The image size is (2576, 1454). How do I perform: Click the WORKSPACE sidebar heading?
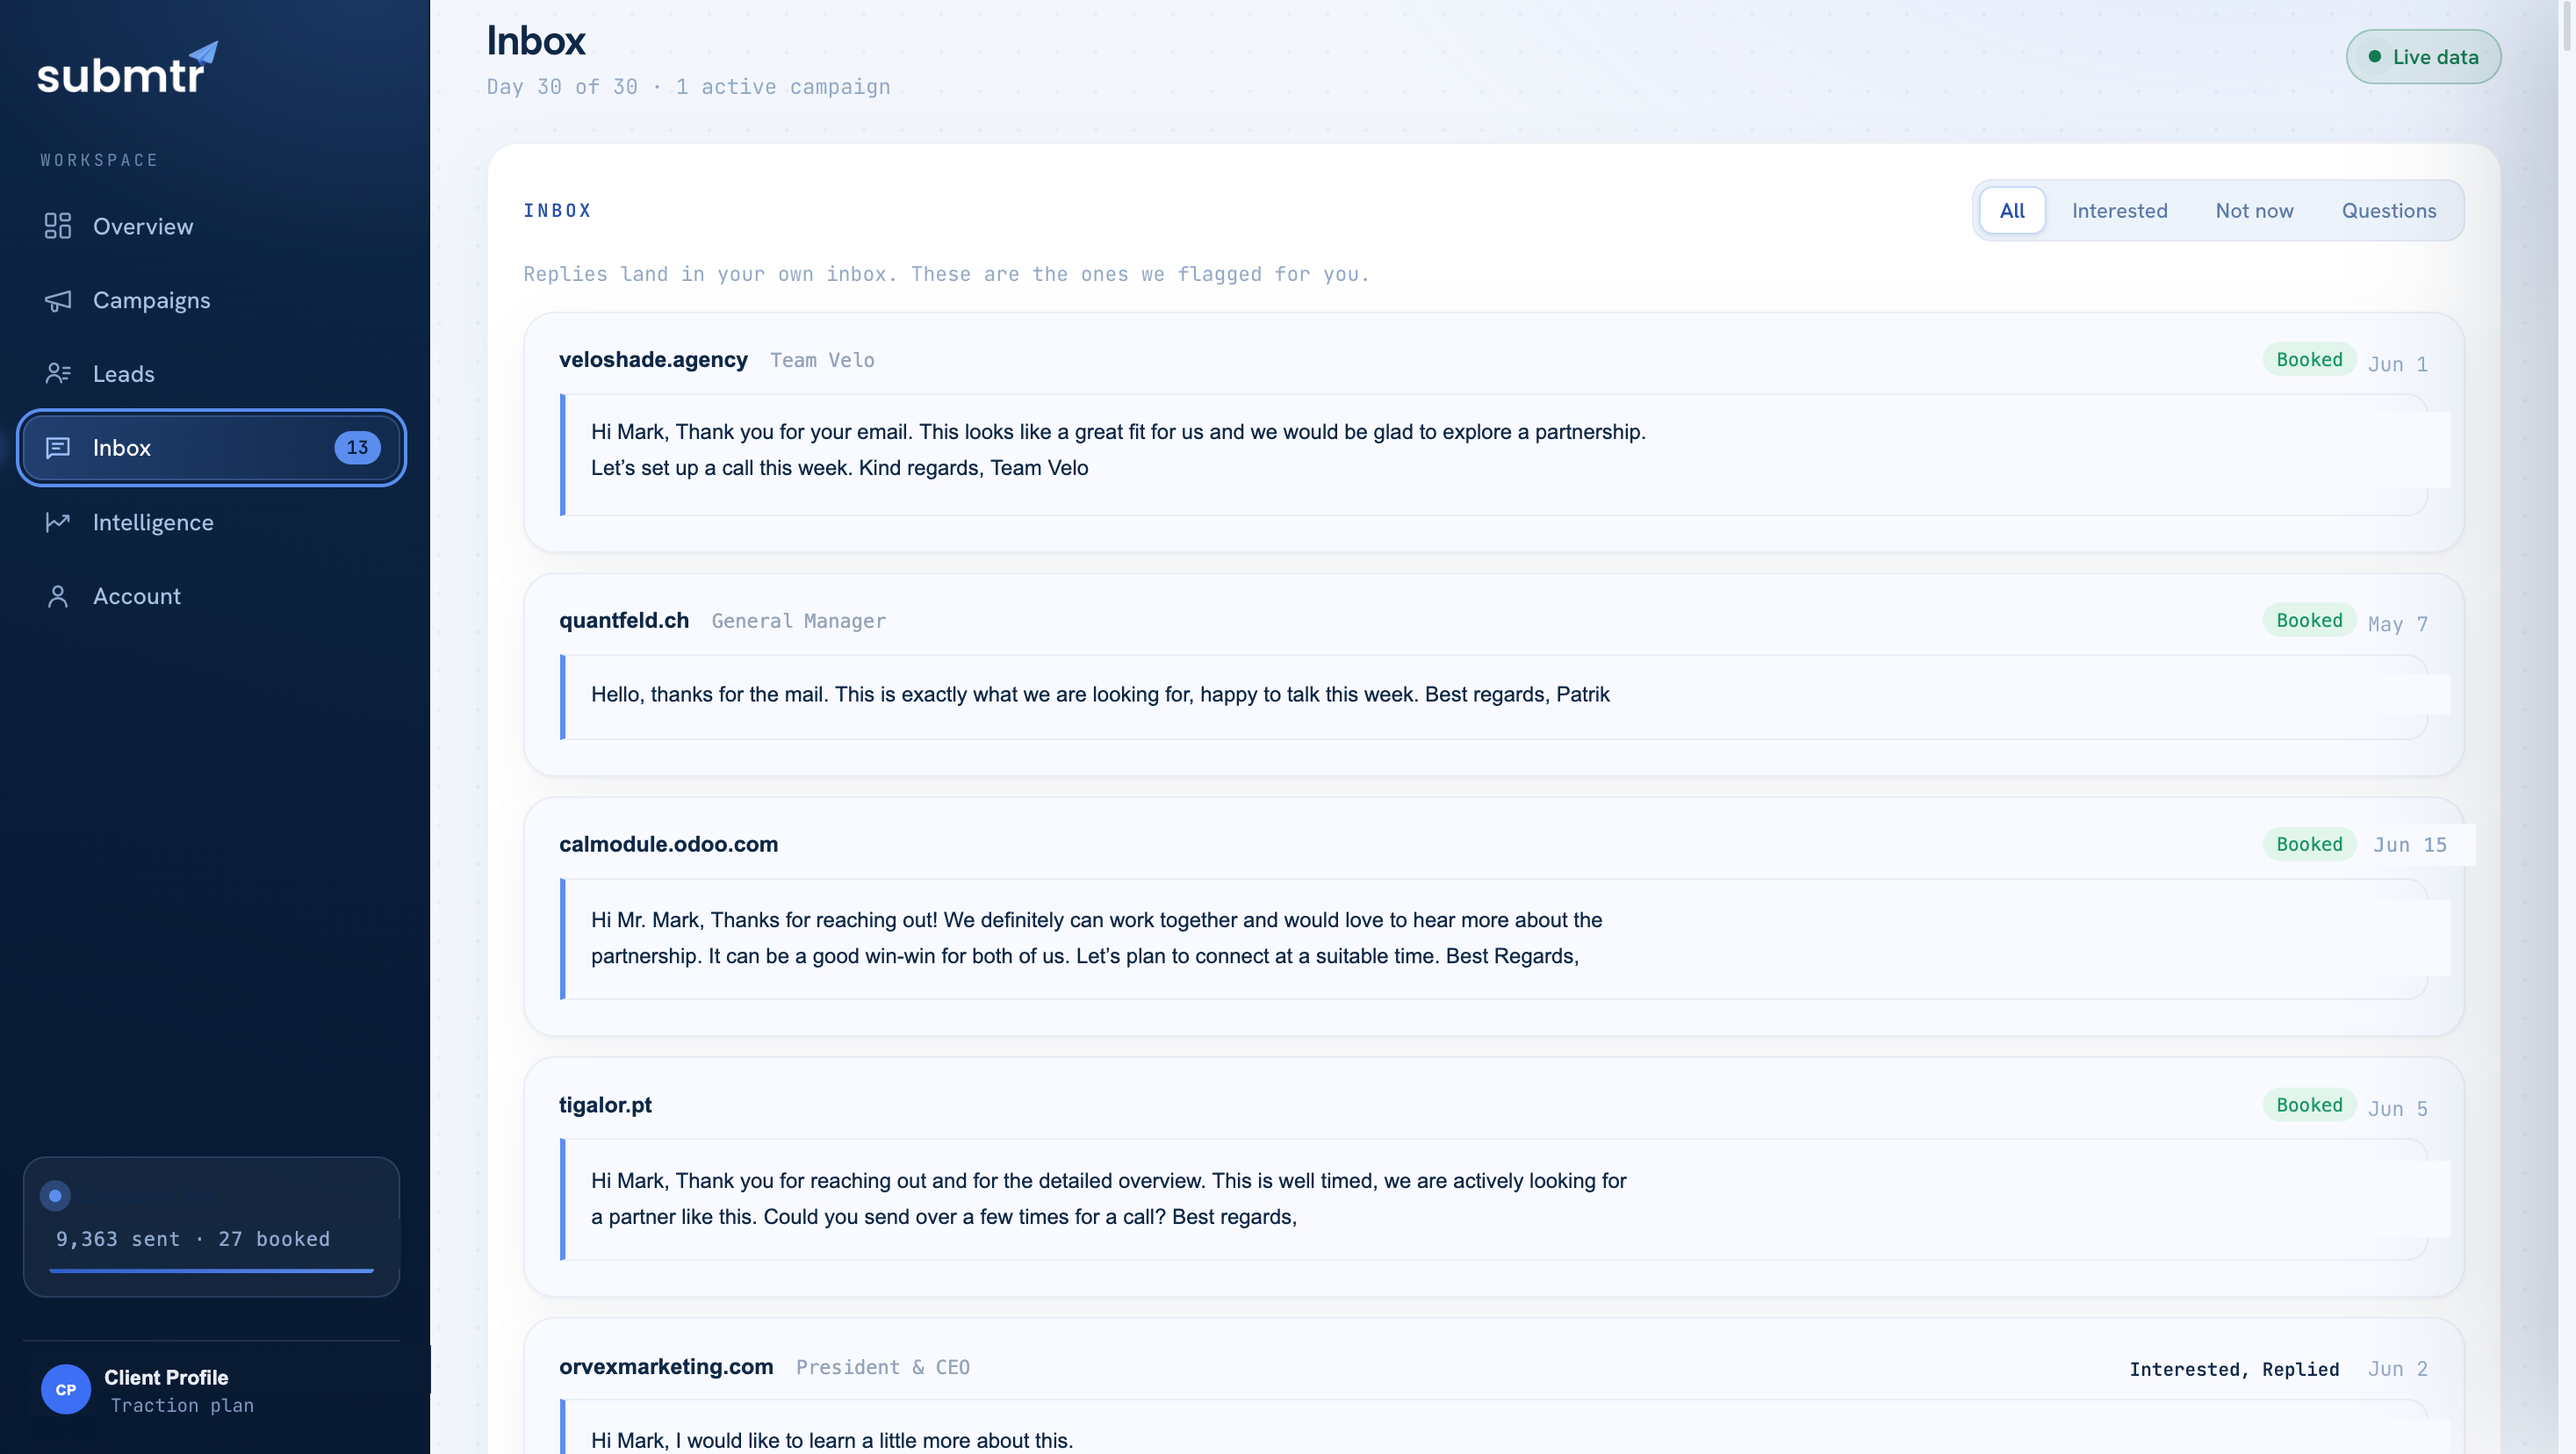coord(99,160)
